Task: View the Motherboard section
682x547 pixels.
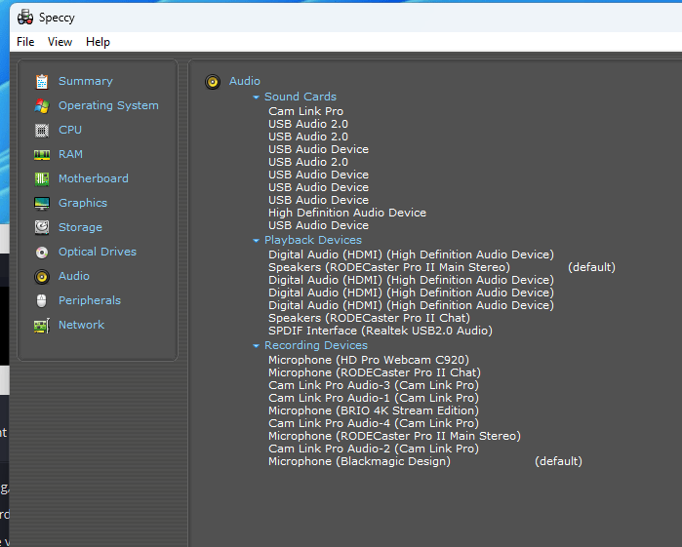Action: tap(94, 178)
